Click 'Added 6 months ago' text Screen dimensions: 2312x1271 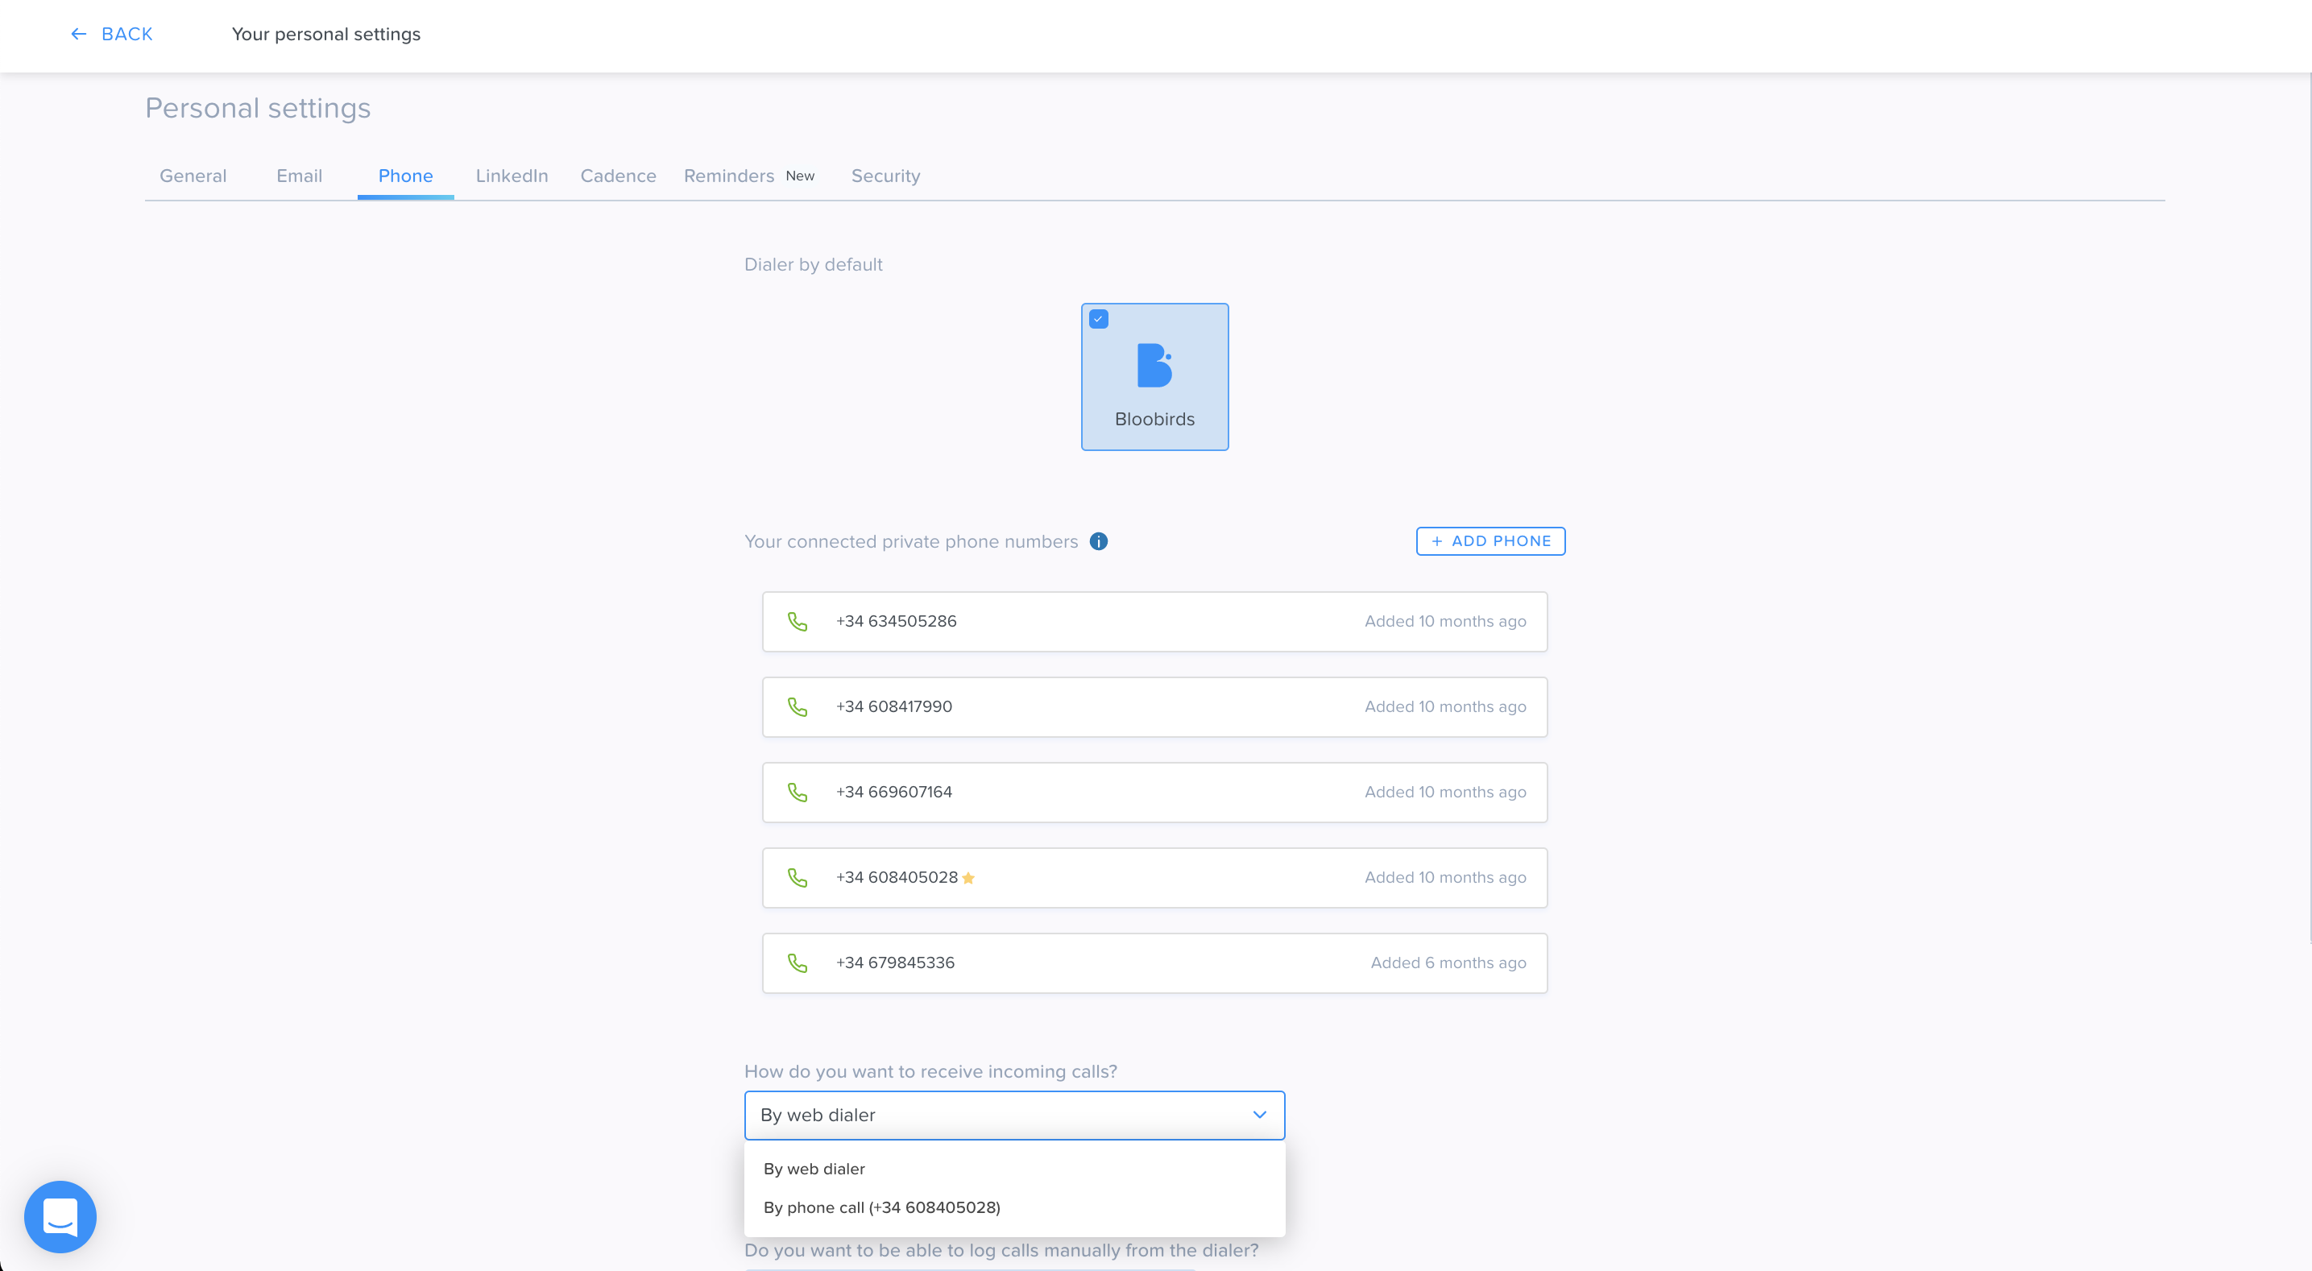[x=1448, y=963]
